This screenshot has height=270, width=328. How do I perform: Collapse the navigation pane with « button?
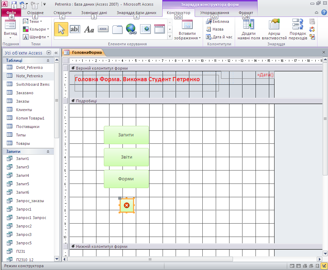tap(56, 53)
